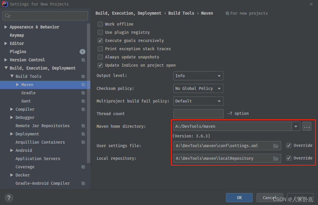318x205 pixels.
Task: Close the Settings dialog window
Action: click(311, 4)
